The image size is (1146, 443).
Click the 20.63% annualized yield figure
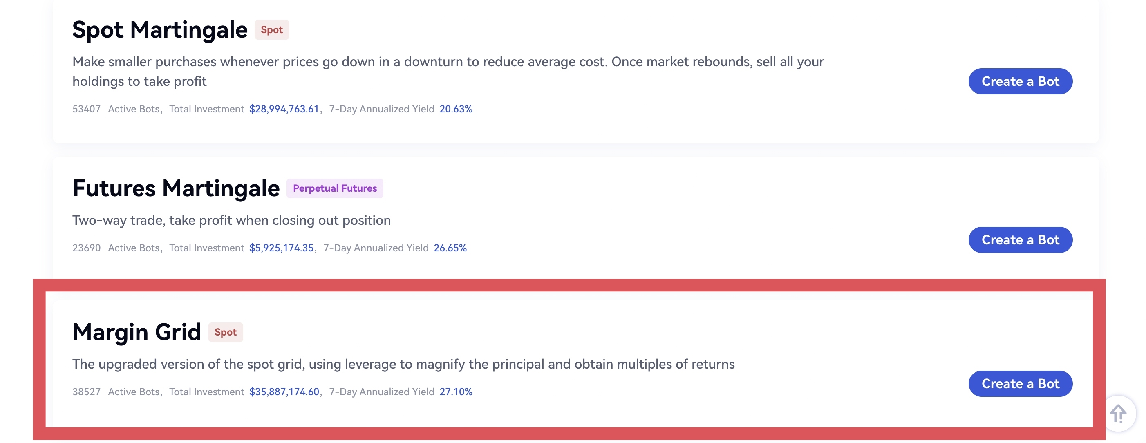click(x=456, y=109)
